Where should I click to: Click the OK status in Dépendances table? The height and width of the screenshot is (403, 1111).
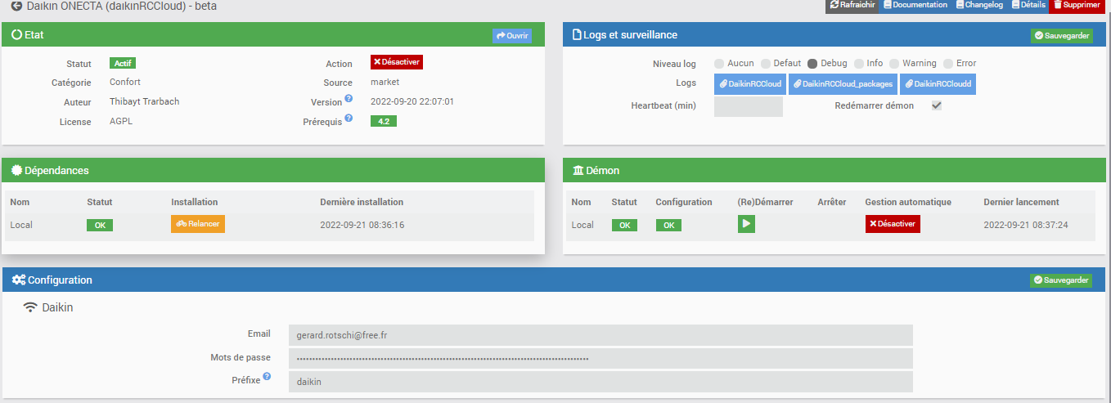[100, 225]
